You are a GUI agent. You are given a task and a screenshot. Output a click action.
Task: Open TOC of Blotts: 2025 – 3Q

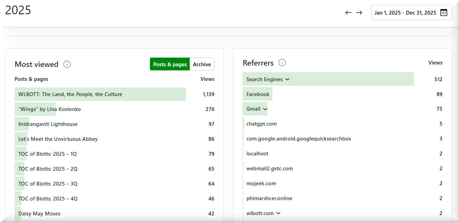pyautogui.click(x=48, y=184)
